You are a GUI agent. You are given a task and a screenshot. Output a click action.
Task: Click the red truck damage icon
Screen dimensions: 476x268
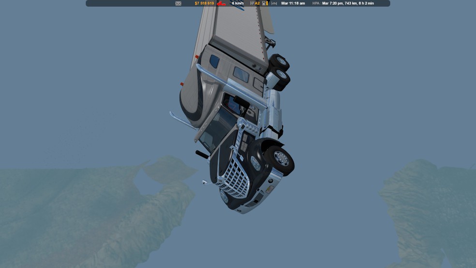[x=221, y=3]
